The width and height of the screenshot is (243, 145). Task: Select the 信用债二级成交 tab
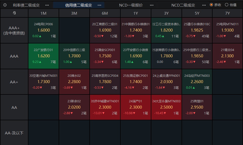78,5
